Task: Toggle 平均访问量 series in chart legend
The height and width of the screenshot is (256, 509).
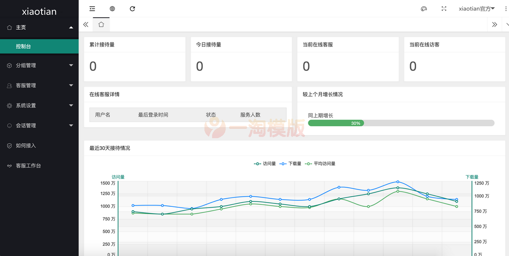Action: click(x=320, y=164)
